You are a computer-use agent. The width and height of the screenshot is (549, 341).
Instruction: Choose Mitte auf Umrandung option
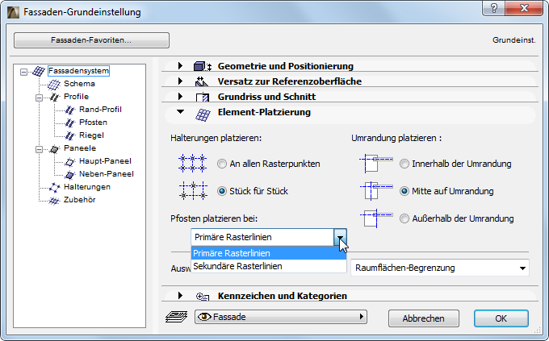(x=404, y=191)
